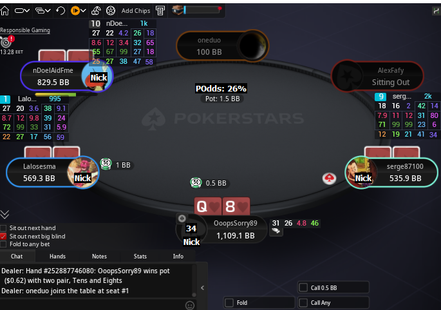
Task: Open the Responsible Gaming link
Action: (25, 30)
